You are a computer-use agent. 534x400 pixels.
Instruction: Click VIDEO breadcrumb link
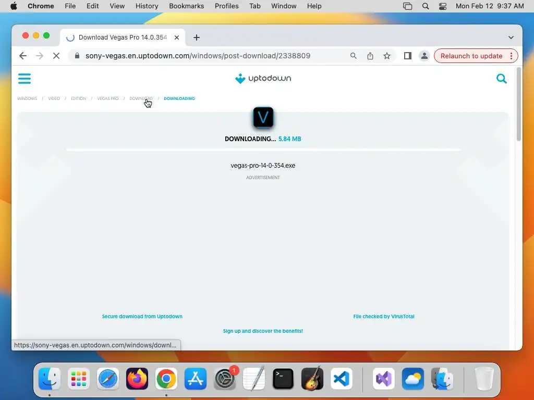[54, 98]
